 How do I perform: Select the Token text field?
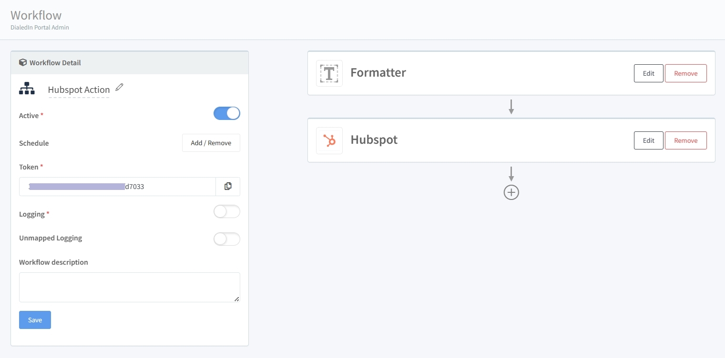[117, 186]
